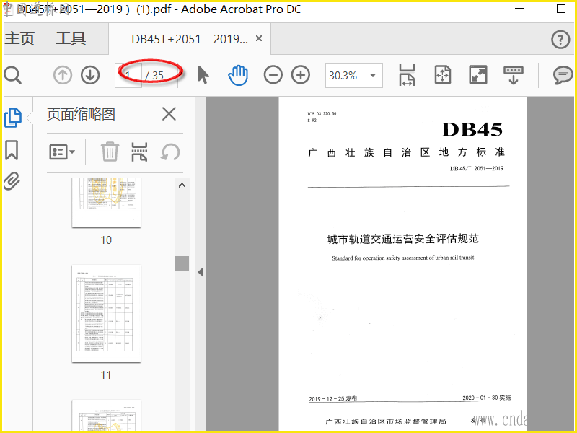
Task: Click the rotate page icon
Action: (170, 152)
